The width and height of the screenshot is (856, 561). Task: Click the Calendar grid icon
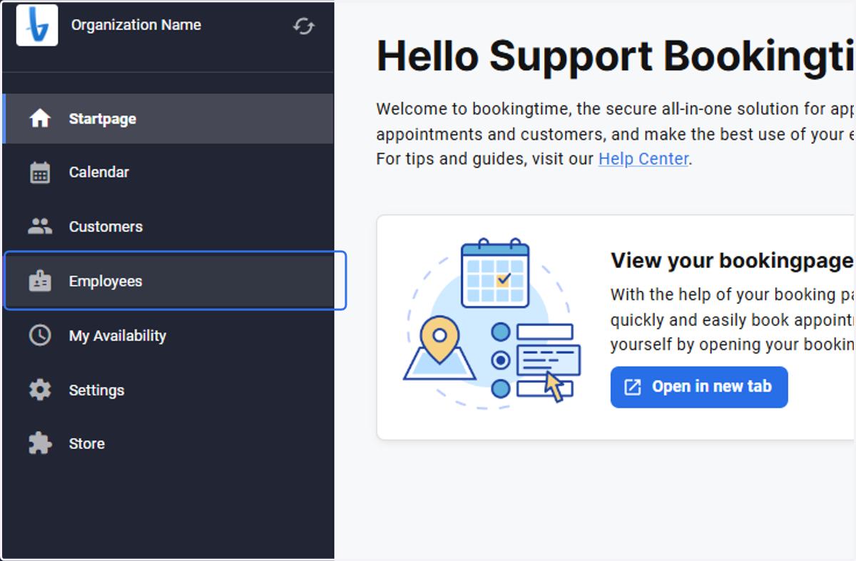pos(40,173)
